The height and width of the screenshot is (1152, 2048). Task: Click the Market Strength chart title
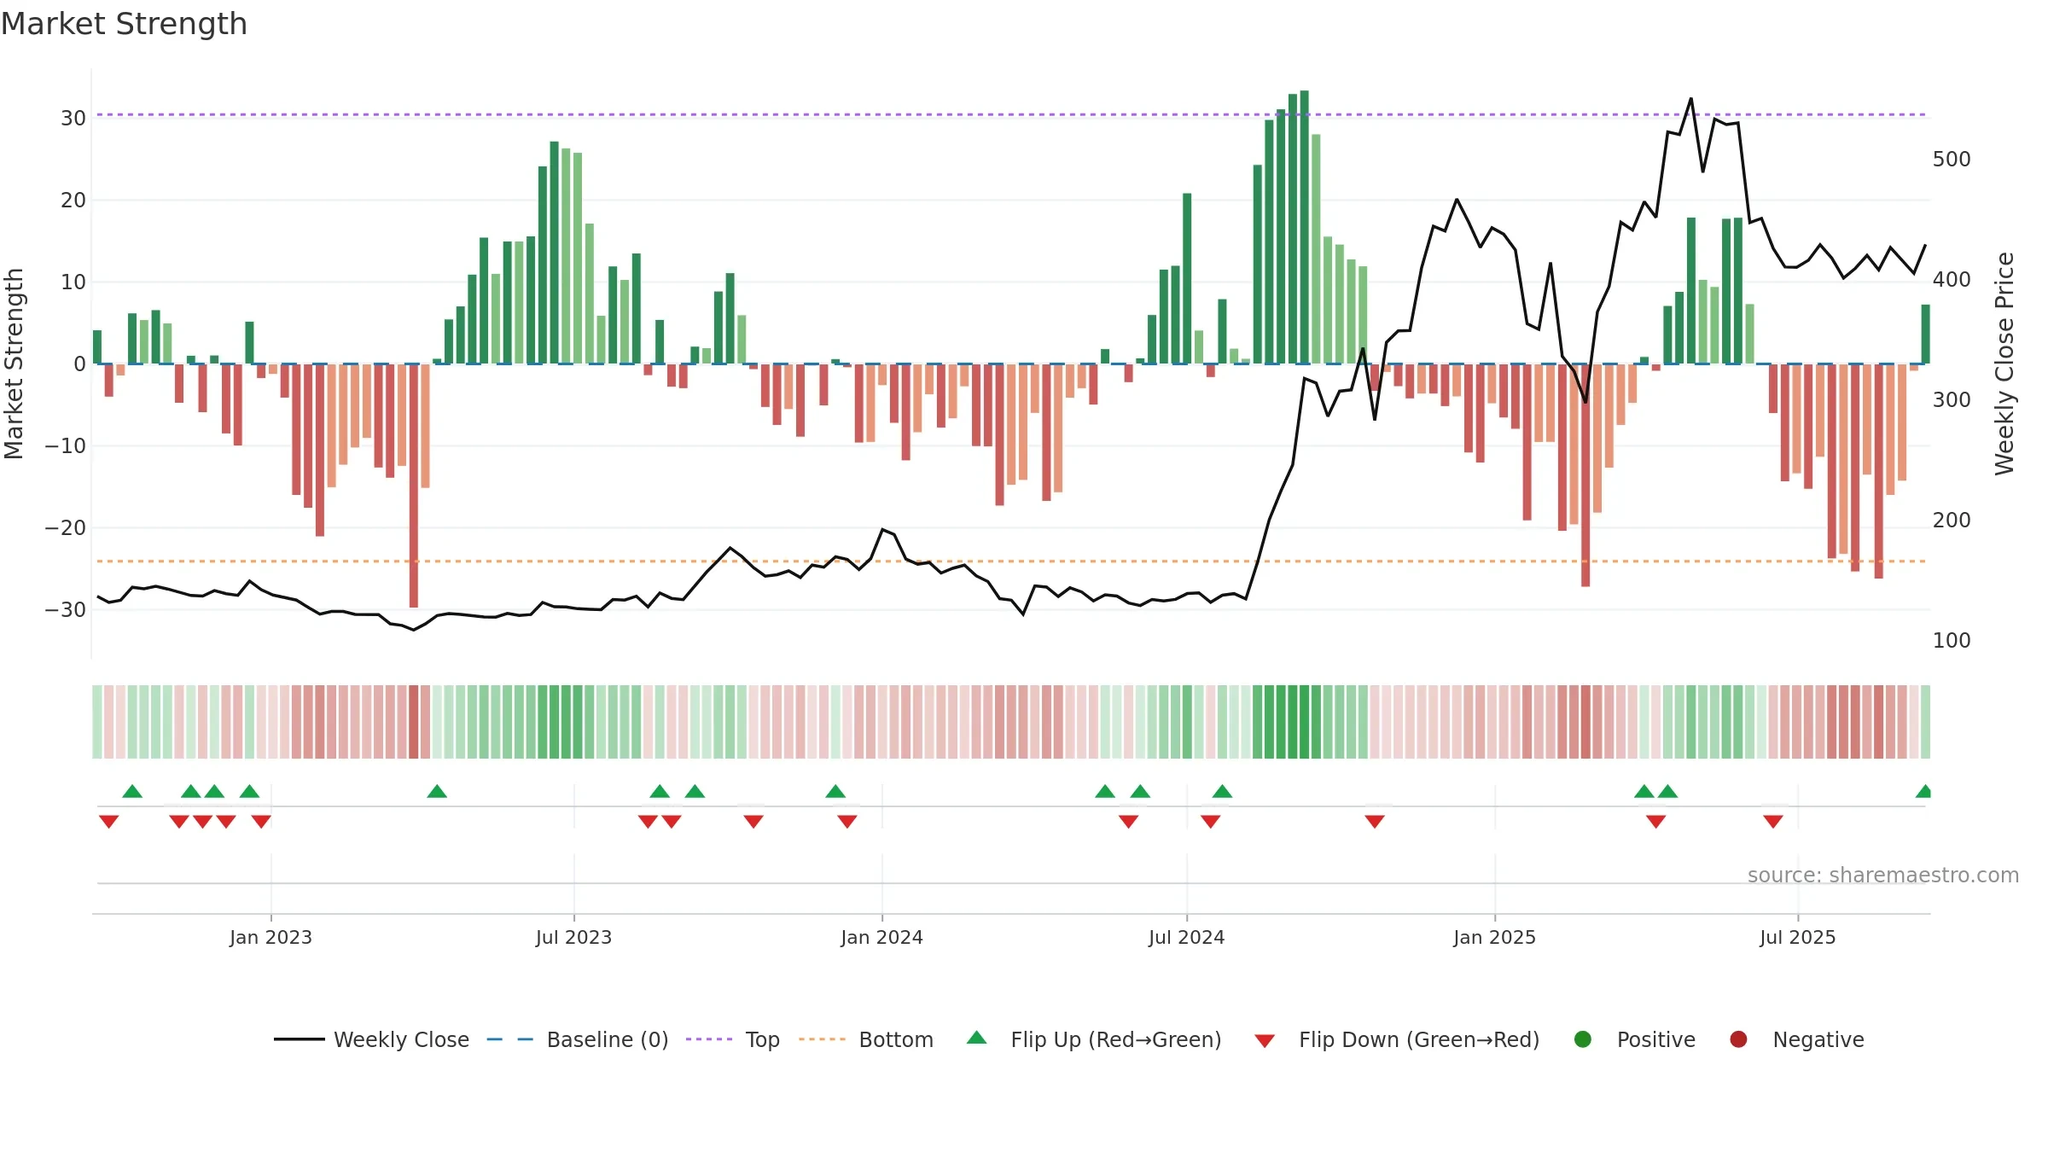click(x=124, y=24)
